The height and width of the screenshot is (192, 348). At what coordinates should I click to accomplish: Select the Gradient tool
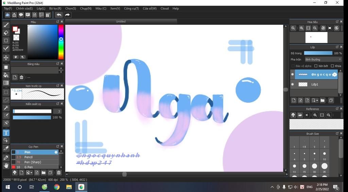point(6,83)
